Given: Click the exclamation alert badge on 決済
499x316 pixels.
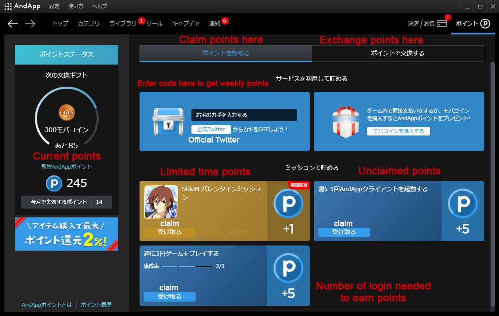Looking at the screenshot, I should click(448, 17).
